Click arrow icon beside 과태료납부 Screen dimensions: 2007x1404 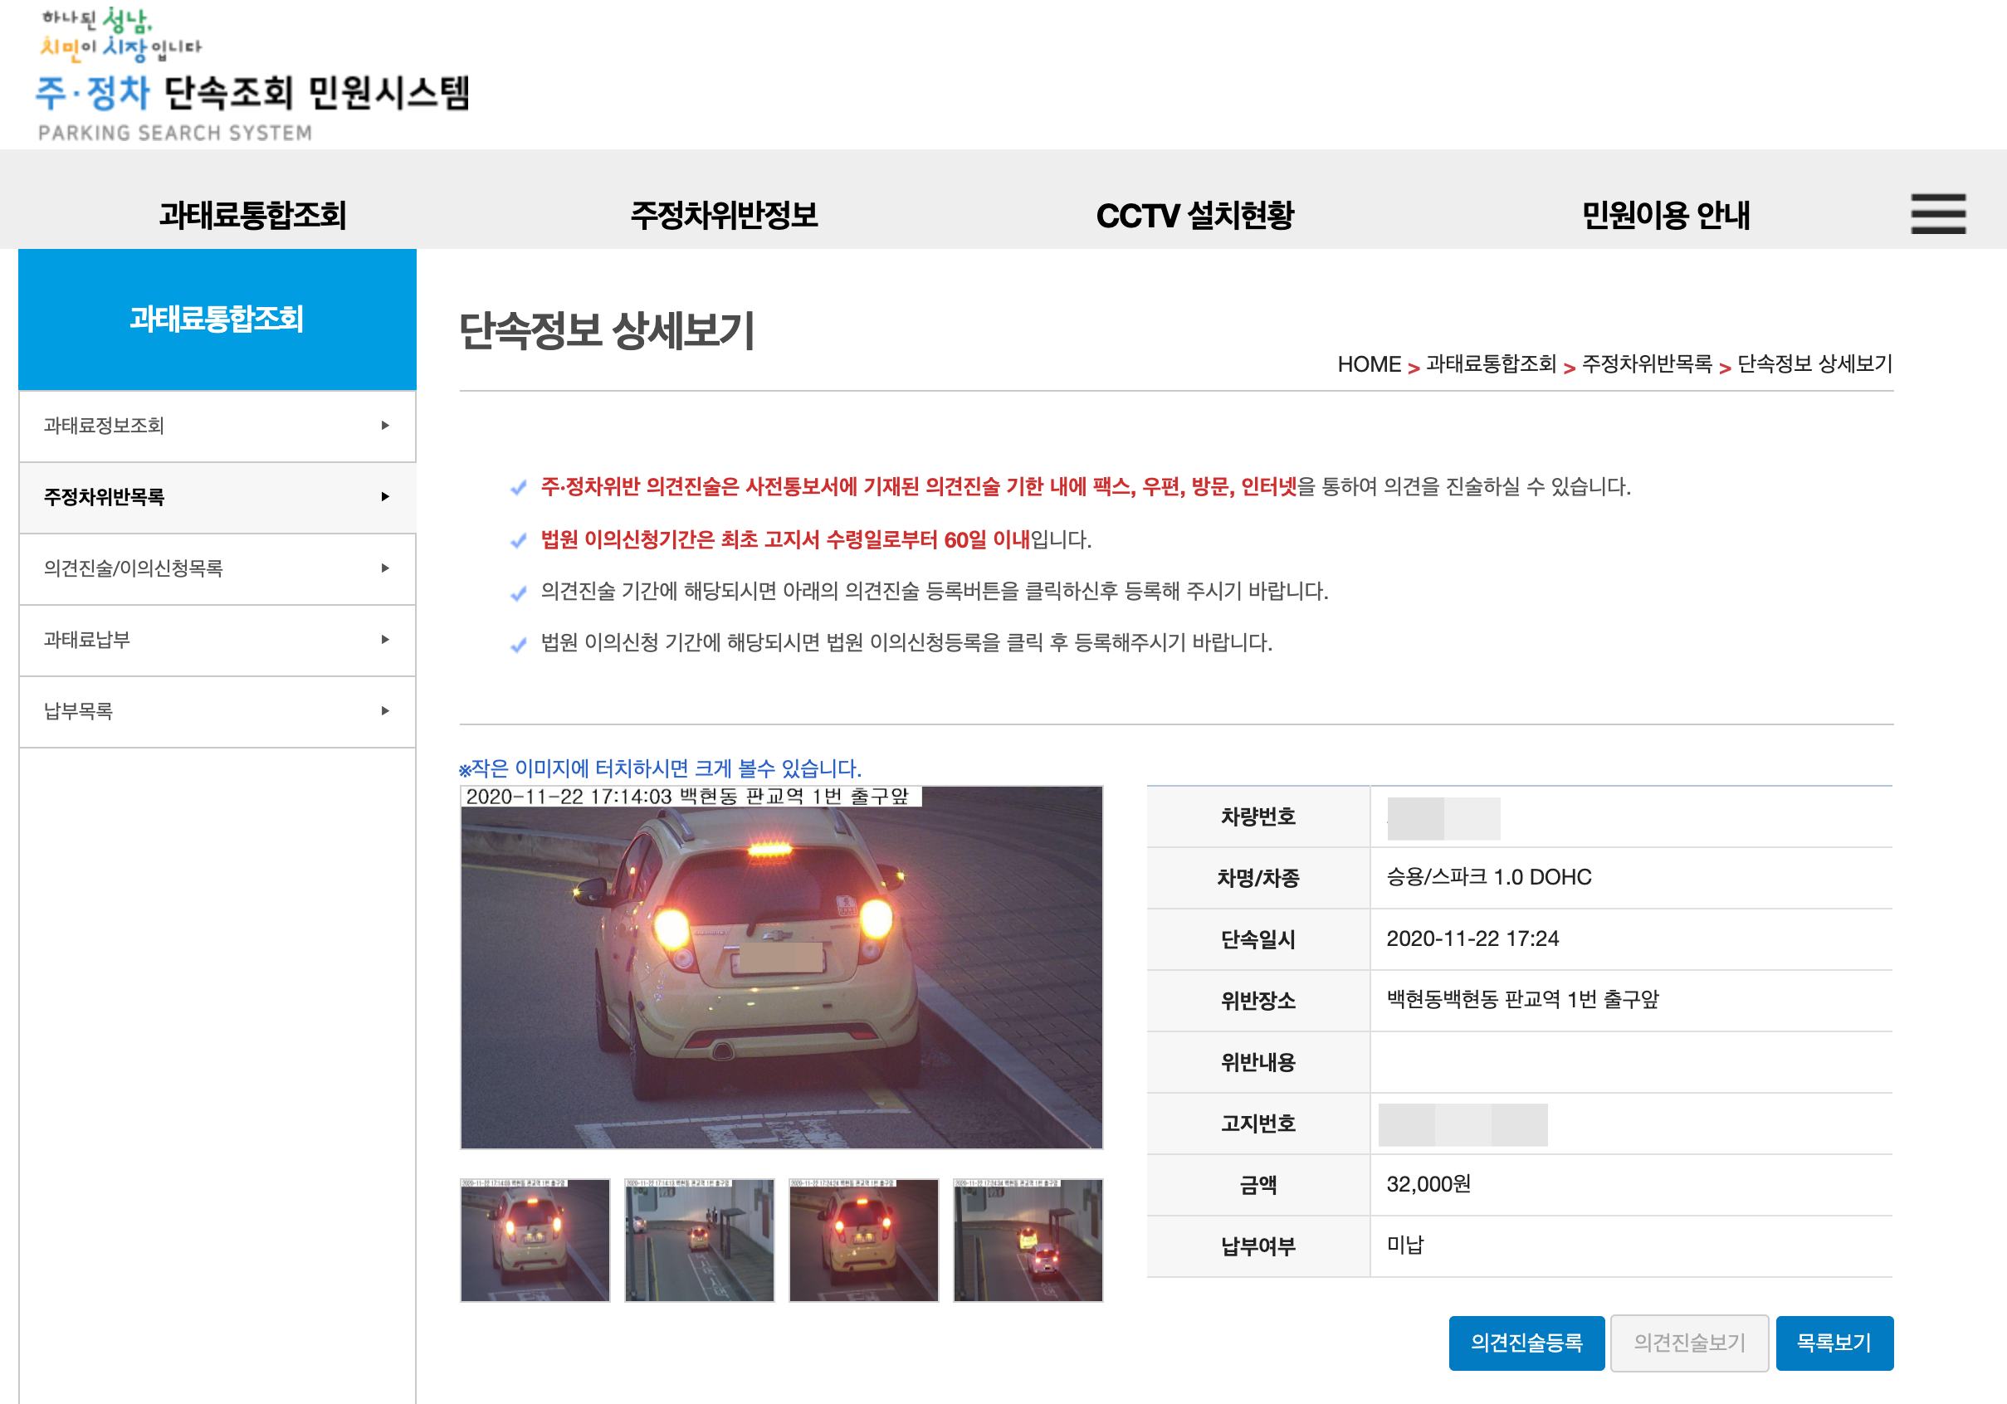[384, 640]
